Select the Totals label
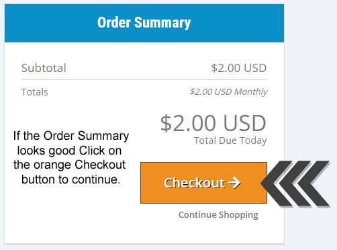 [x=35, y=92]
